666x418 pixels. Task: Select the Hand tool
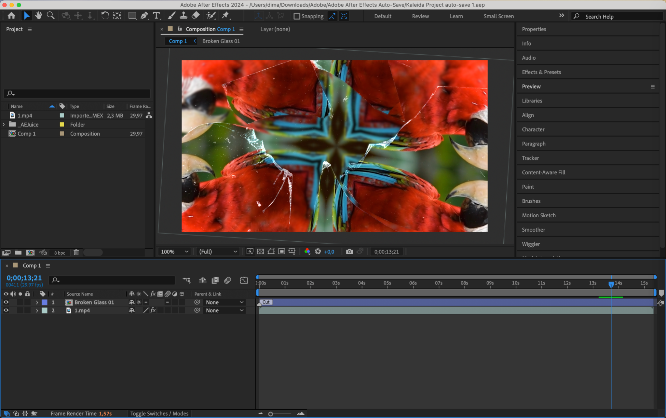point(39,15)
